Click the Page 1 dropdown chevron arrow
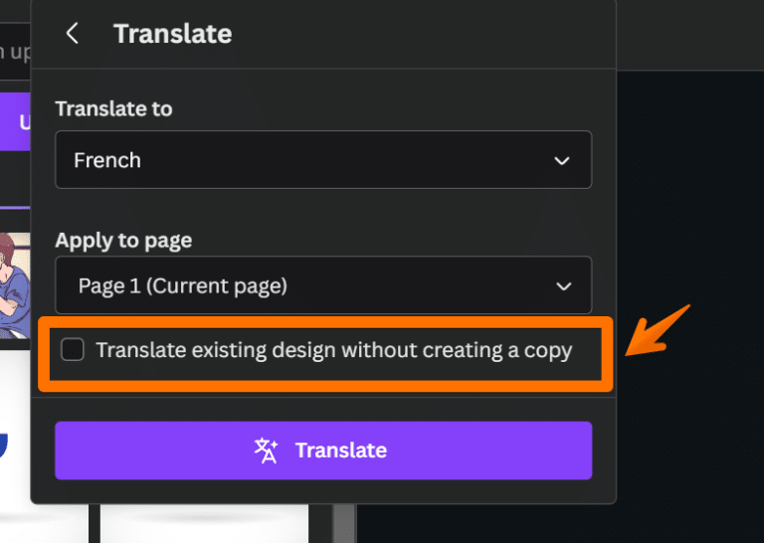The image size is (764, 543). click(x=564, y=286)
